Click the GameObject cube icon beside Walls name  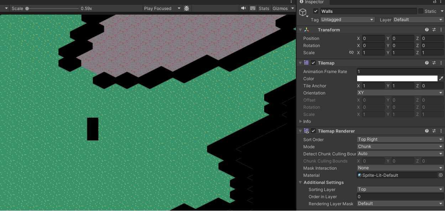303,12
